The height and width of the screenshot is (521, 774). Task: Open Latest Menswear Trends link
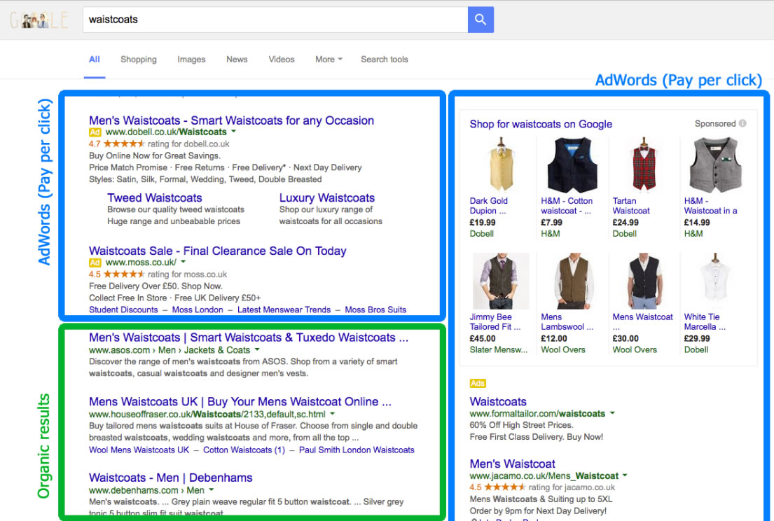point(284,310)
